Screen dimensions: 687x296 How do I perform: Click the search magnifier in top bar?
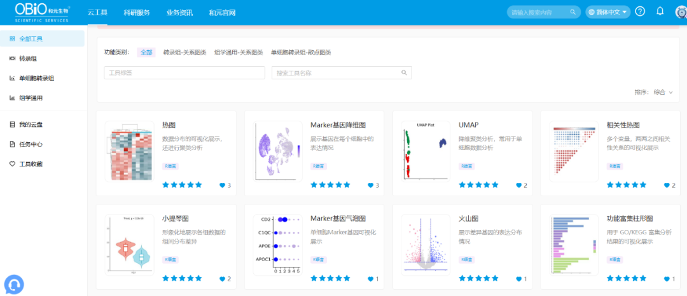coord(572,12)
